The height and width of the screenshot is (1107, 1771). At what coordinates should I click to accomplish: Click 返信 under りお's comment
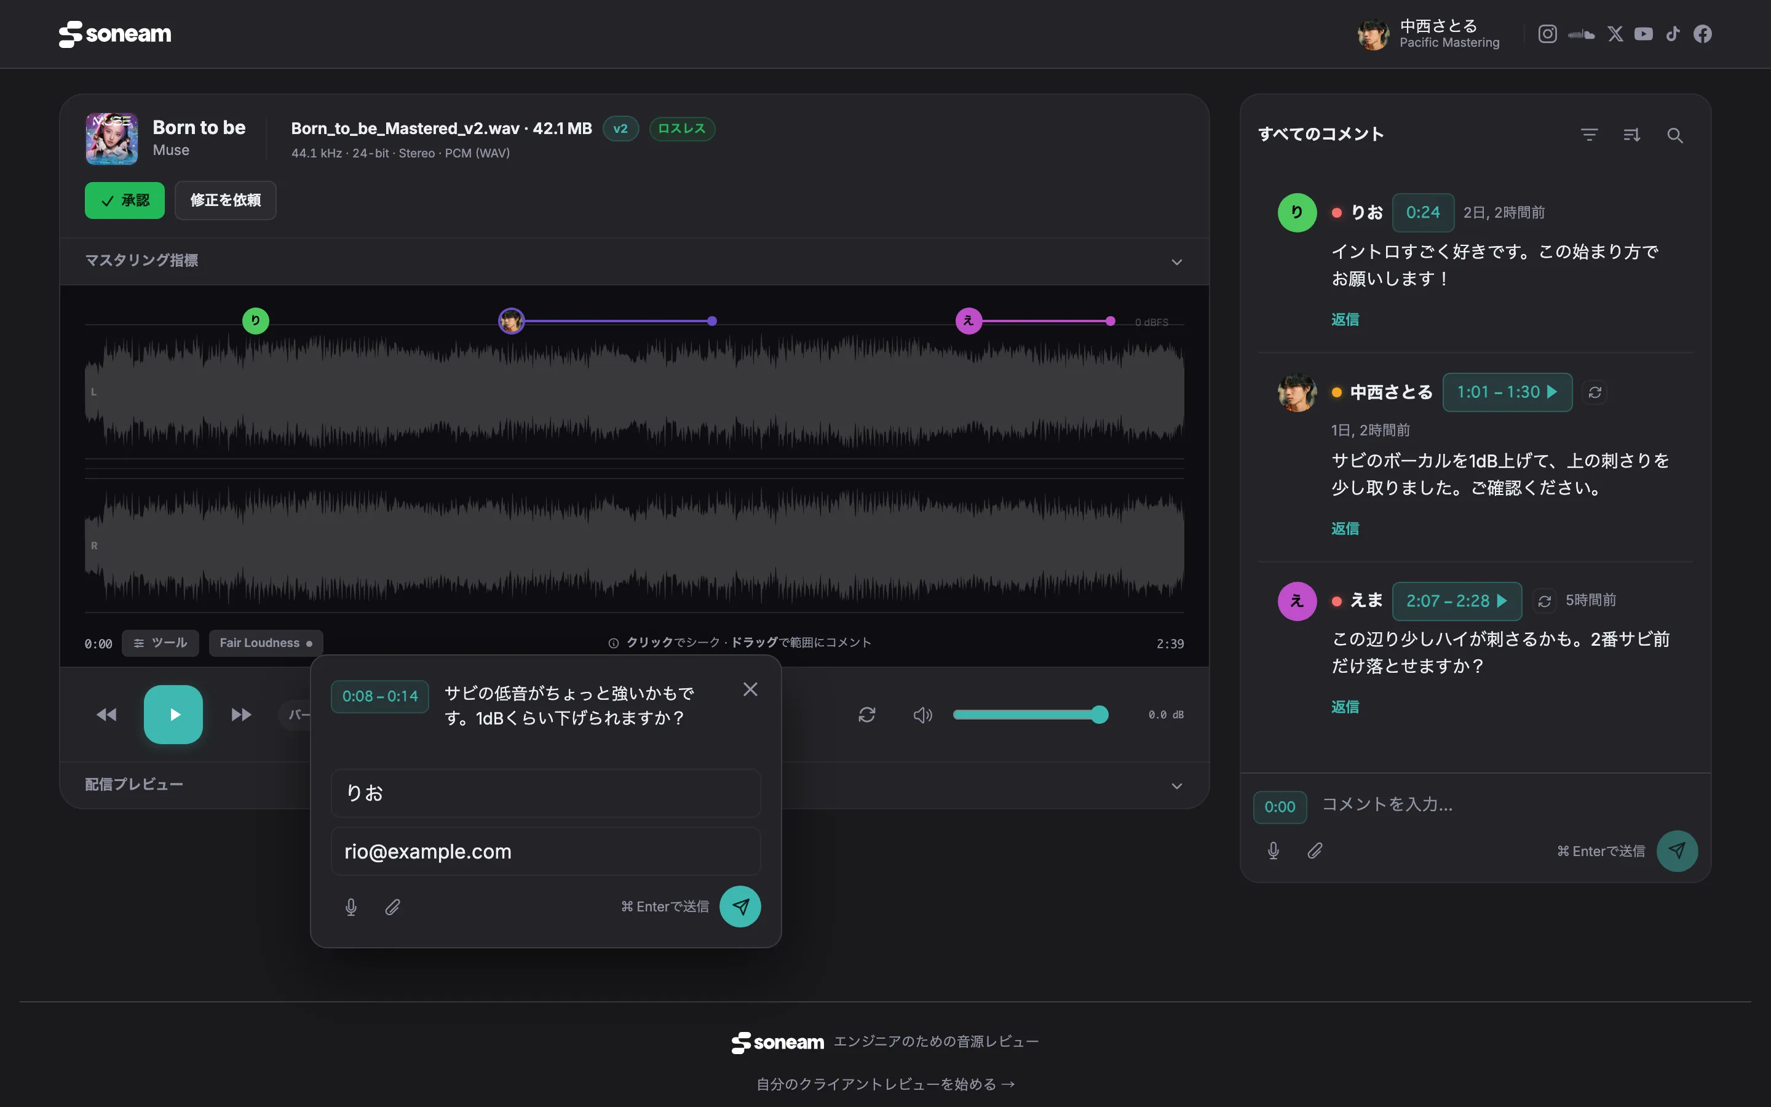pyautogui.click(x=1345, y=319)
